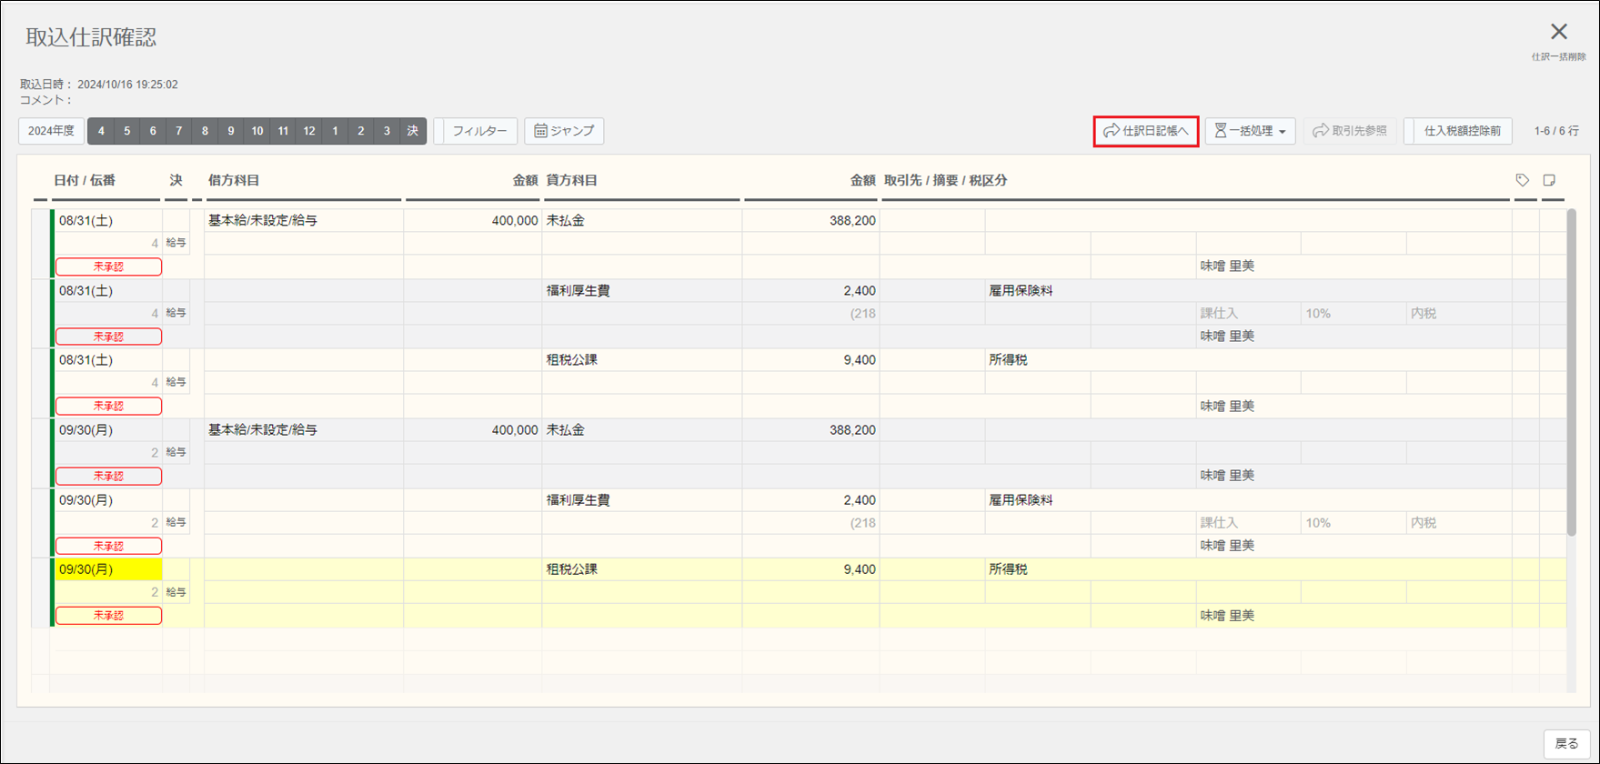The image size is (1600, 764).
Task: Click 未承認 badge on highlighted 09/30 租税公課 row
Action: (x=108, y=615)
